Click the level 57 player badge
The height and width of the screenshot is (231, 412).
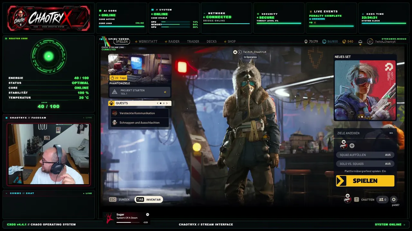click(x=370, y=41)
